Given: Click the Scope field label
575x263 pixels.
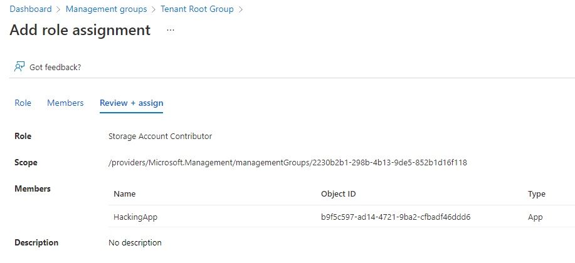Looking at the screenshot, I should [x=26, y=163].
